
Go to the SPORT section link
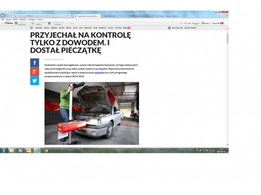coord(62,28)
